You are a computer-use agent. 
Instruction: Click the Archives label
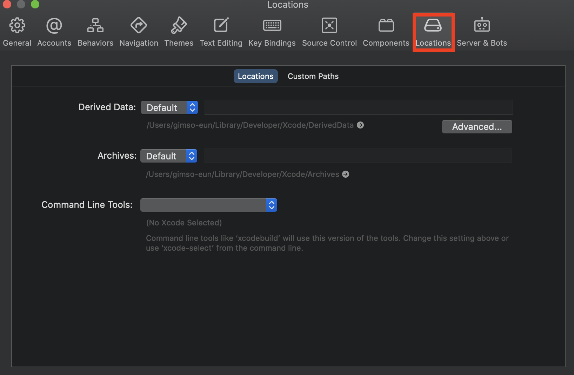tap(117, 156)
